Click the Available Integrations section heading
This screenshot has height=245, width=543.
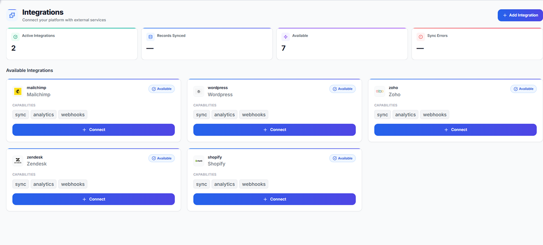(x=30, y=70)
